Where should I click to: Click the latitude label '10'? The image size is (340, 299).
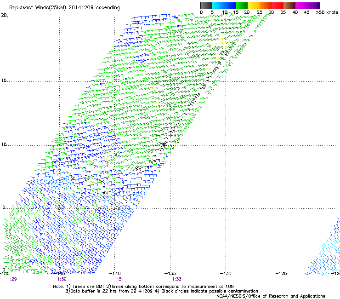coord(4,144)
